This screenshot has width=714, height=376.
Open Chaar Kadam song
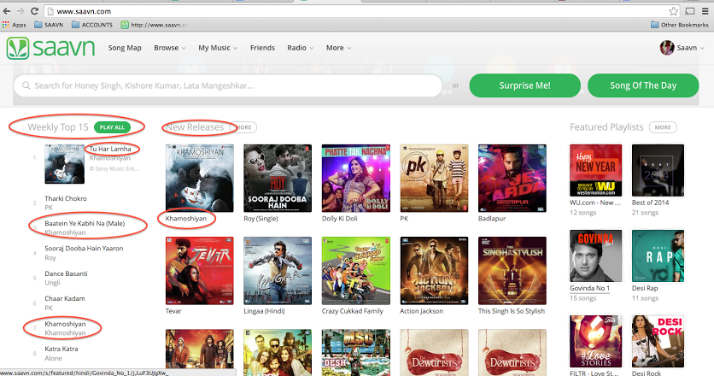pos(65,298)
